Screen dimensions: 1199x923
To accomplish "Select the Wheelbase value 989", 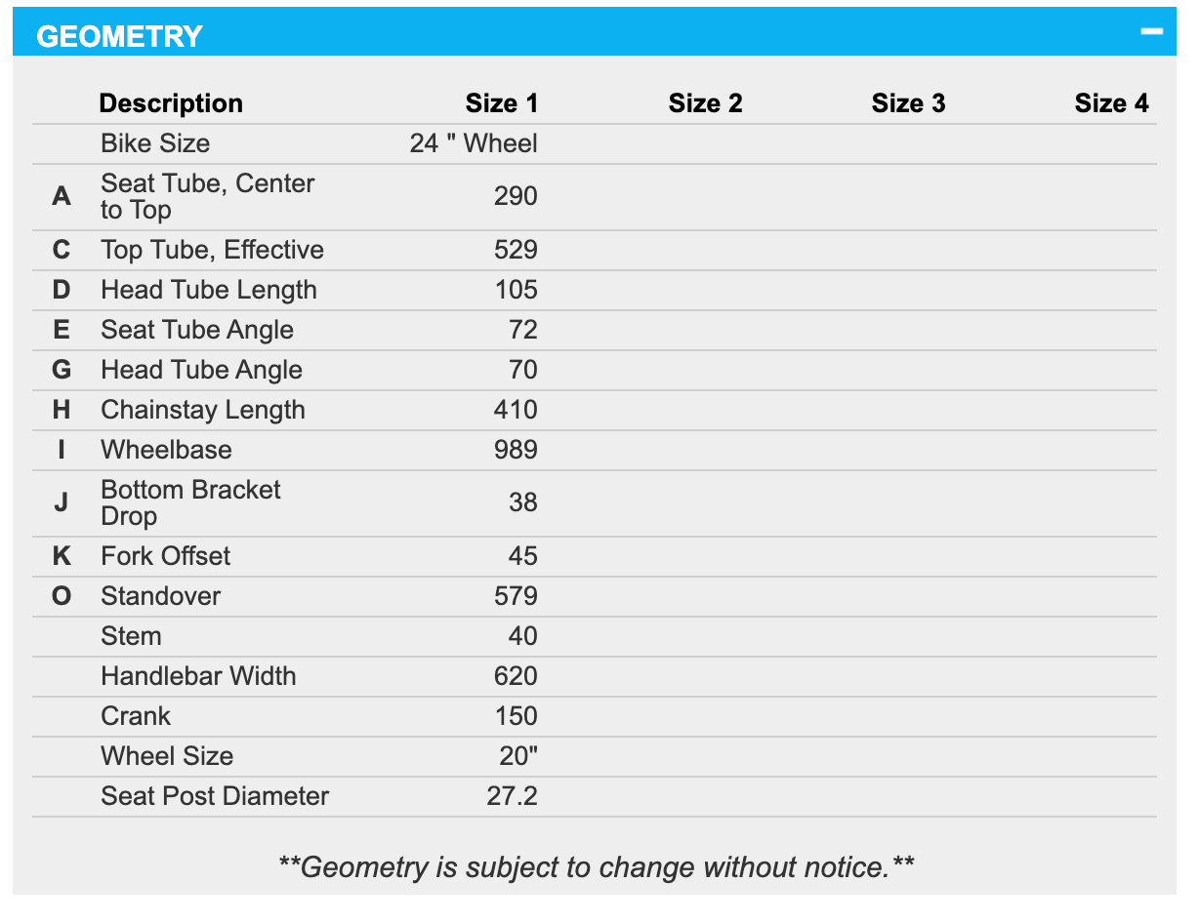I will click(x=516, y=450).
